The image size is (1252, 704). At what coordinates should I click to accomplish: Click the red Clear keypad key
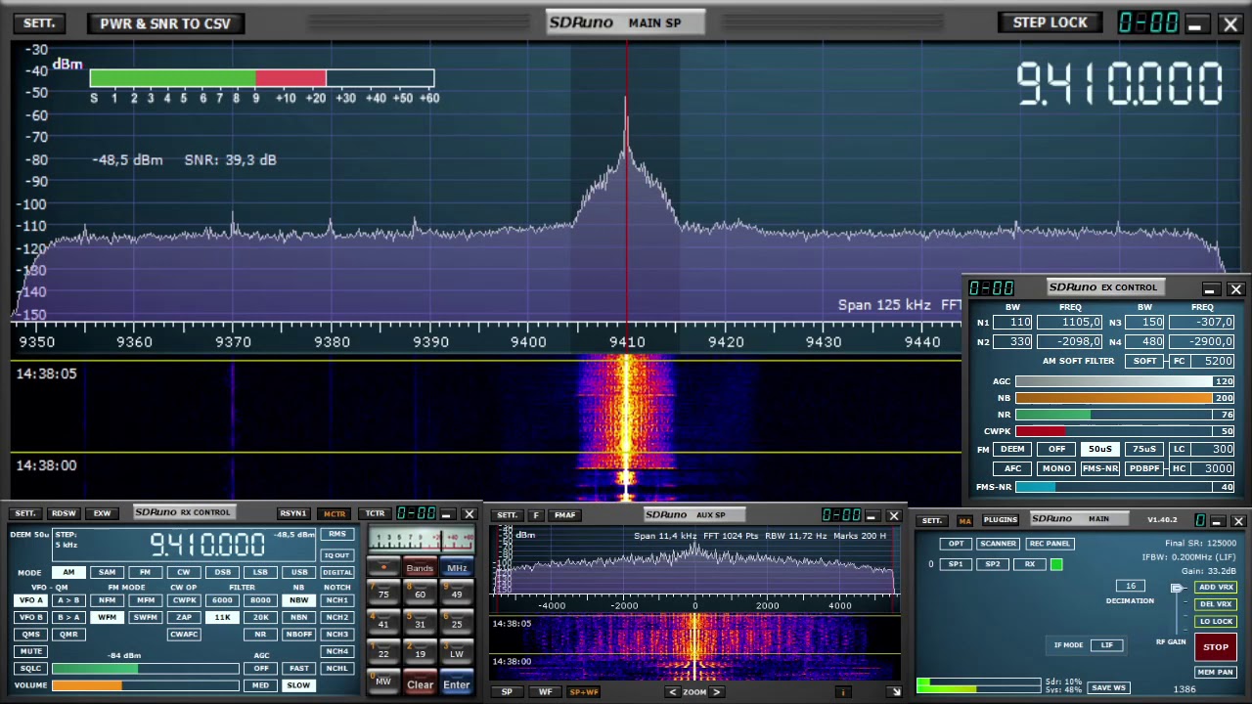(x=420, y=683)
